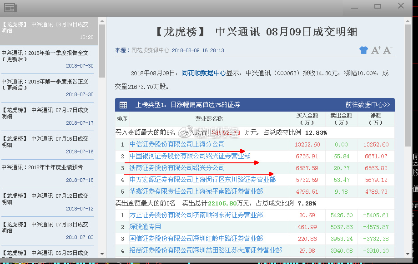Open 国信证券深圳红岭中路证券营业部 link

[196, 239]
